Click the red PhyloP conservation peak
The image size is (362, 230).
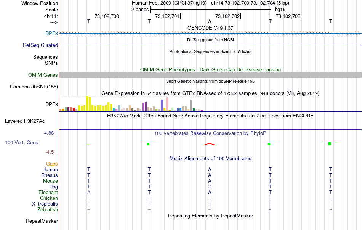point(210,145)
